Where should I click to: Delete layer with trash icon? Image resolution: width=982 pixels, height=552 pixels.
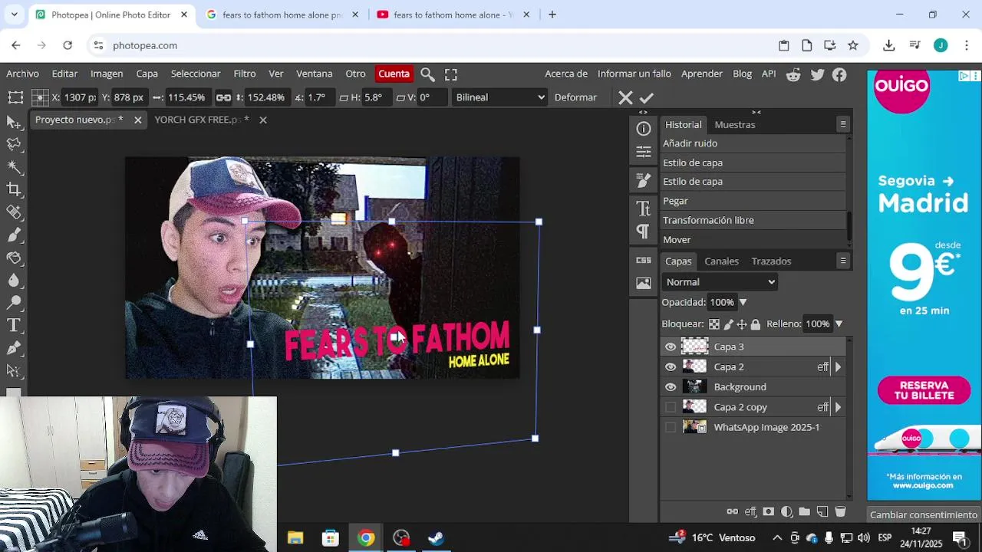[x=840, y=511]
